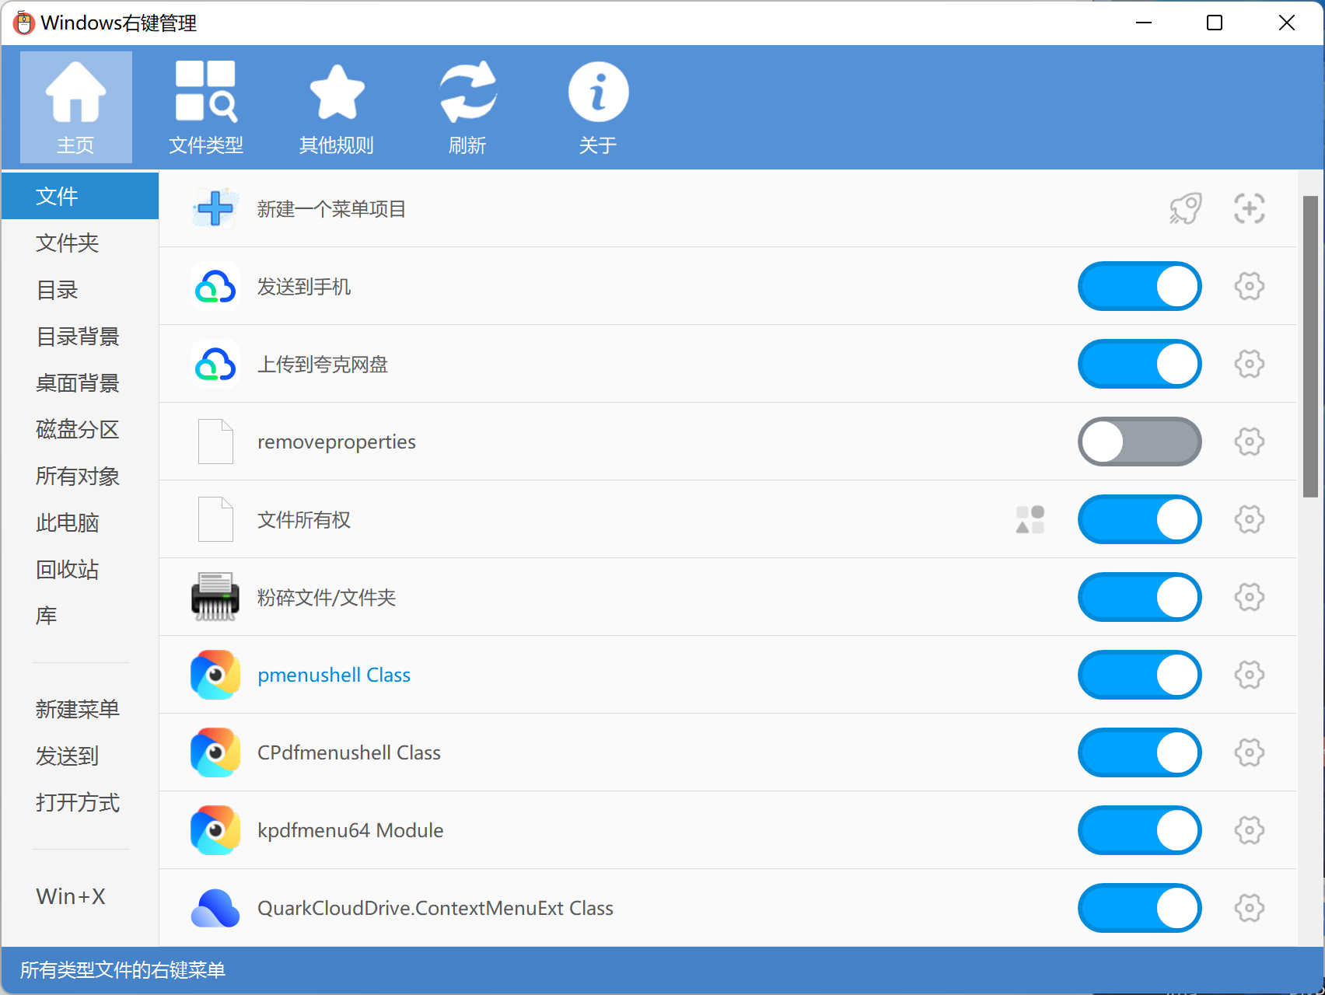This screenshot has width=1325, height=995.
Task: Select 文件夹 in the sidebar
Action: tap(80, 243)
